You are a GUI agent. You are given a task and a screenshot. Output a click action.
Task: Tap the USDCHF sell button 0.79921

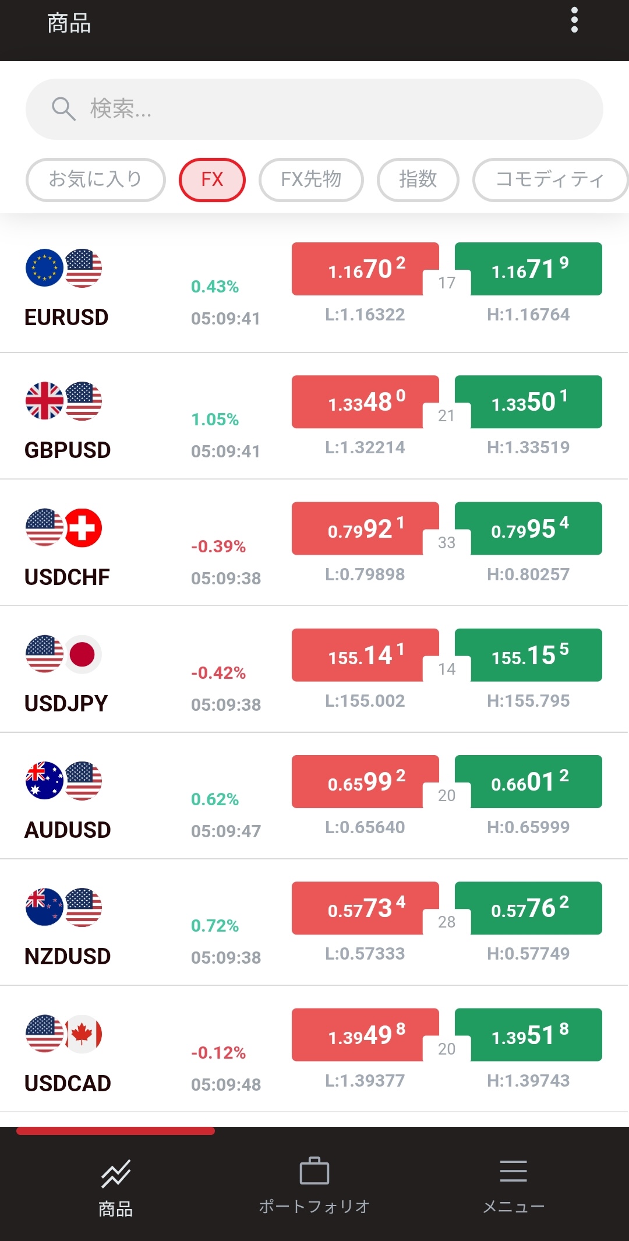point(365,528)
